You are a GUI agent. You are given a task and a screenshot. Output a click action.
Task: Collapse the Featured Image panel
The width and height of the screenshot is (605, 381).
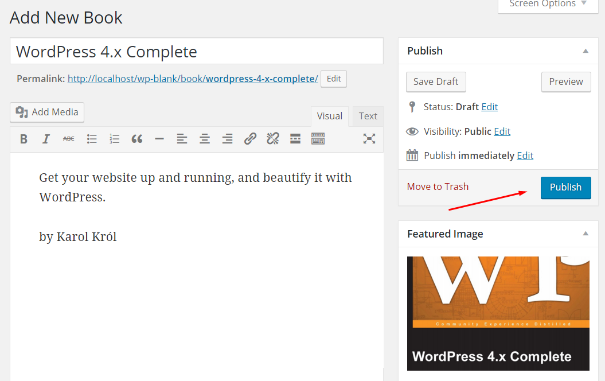tap(586, 234)
